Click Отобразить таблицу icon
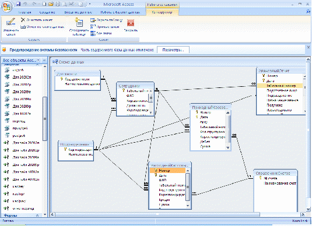 tap(79, 23)
